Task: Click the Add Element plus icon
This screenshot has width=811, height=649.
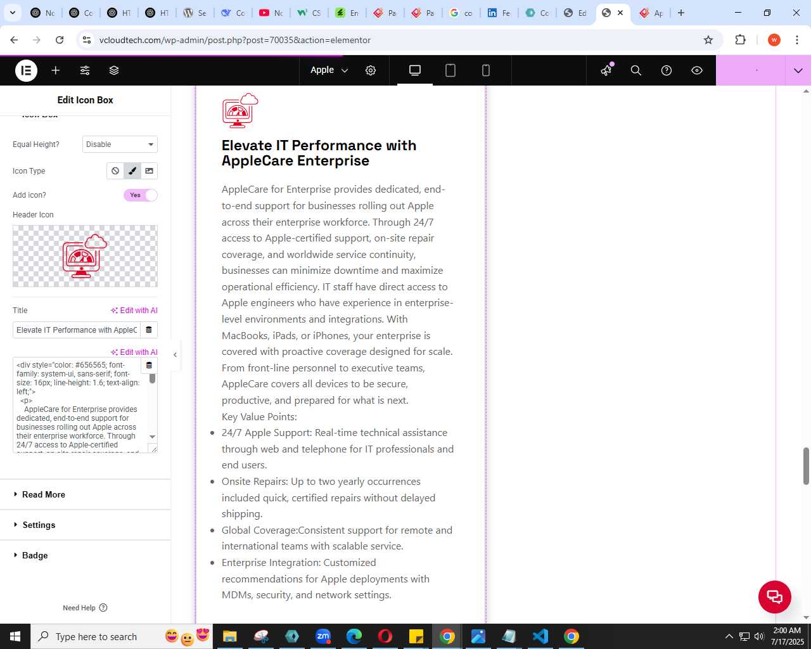Action: 56,70
